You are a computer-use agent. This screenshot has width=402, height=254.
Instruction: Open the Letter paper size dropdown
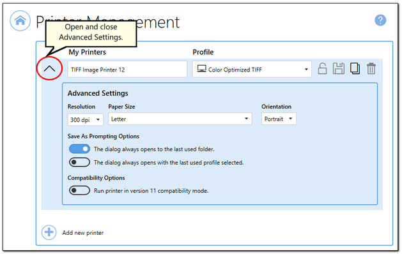tap(180, 119)
